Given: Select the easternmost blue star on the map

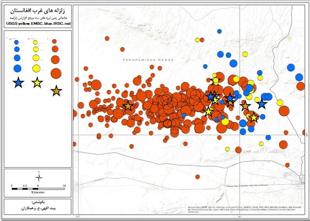Looking at the screenshot, I should click(262, 104).
